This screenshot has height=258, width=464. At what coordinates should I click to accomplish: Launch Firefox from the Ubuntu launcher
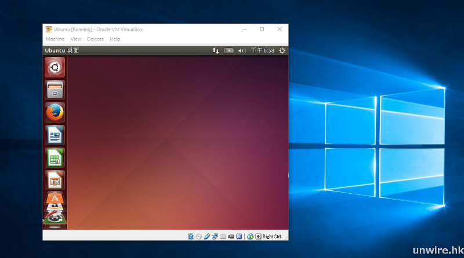pos(55,112)
